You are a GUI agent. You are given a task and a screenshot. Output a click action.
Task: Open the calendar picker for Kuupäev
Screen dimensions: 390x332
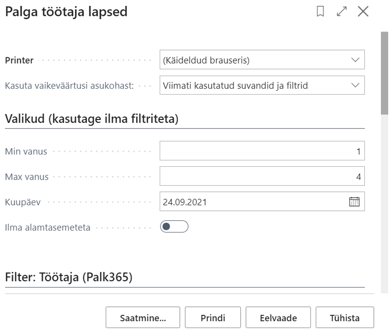(x=354, y=201)
